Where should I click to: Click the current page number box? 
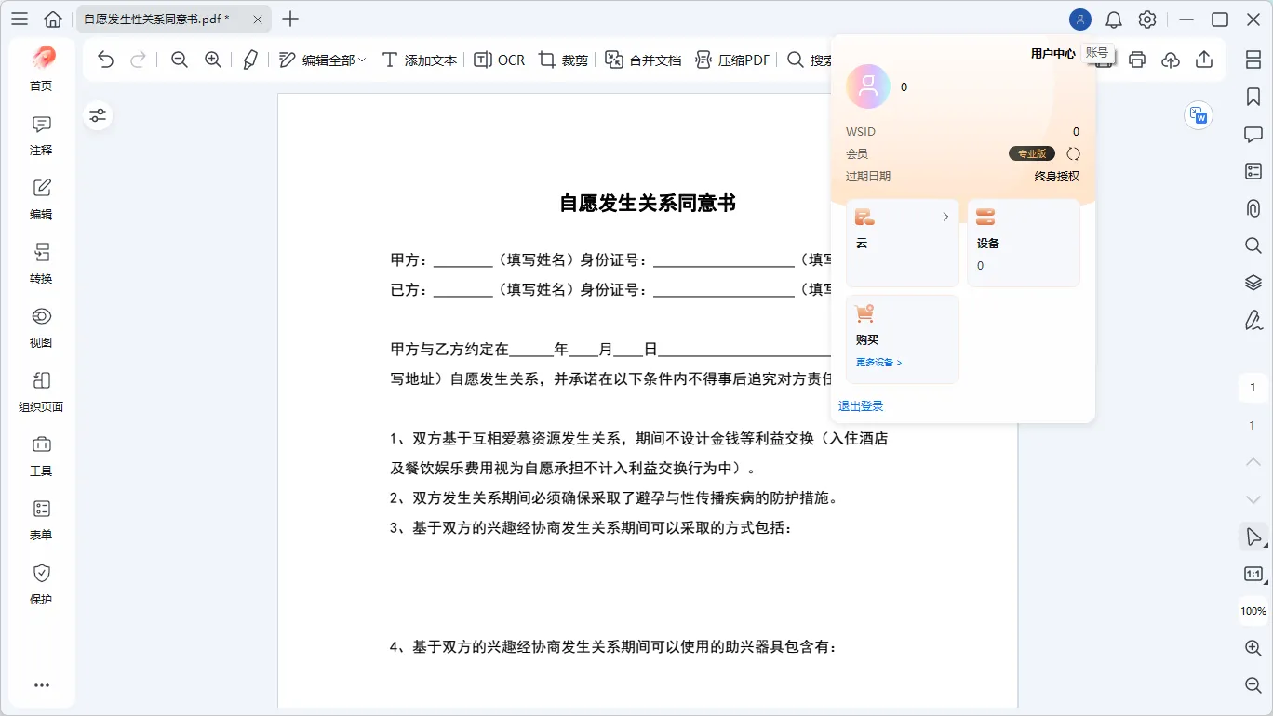coord(1253,388)
